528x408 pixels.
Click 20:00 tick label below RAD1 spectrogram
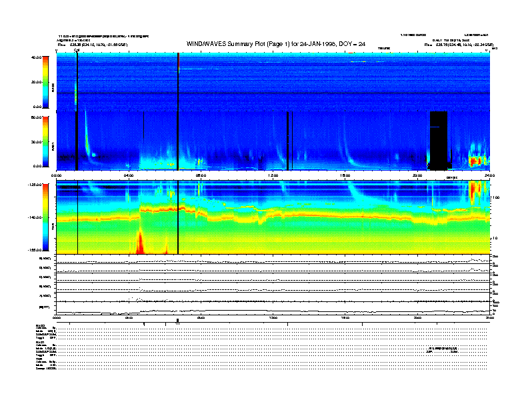[x=417, y=175]
